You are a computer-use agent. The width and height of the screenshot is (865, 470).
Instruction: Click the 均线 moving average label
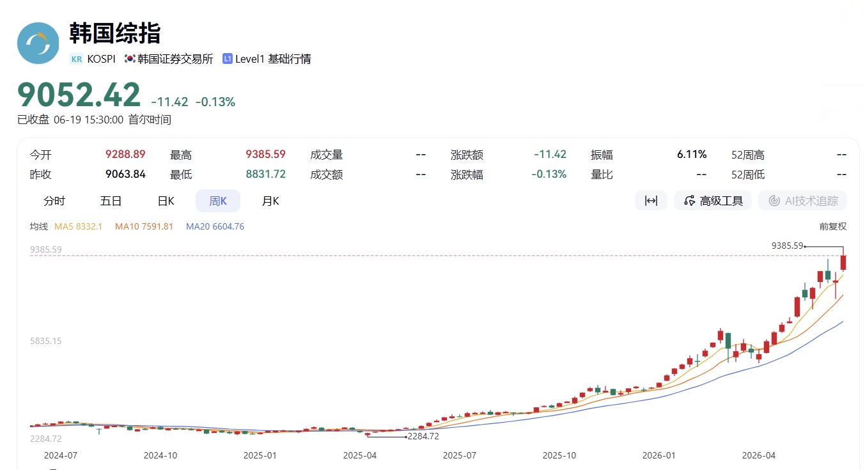tap(39, 226)
